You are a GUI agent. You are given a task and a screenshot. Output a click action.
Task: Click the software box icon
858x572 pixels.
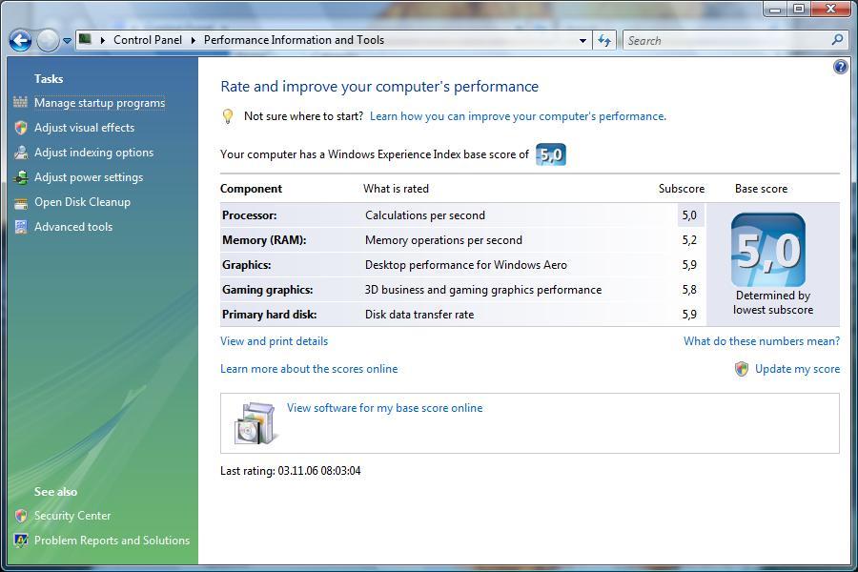pos(255,423)
